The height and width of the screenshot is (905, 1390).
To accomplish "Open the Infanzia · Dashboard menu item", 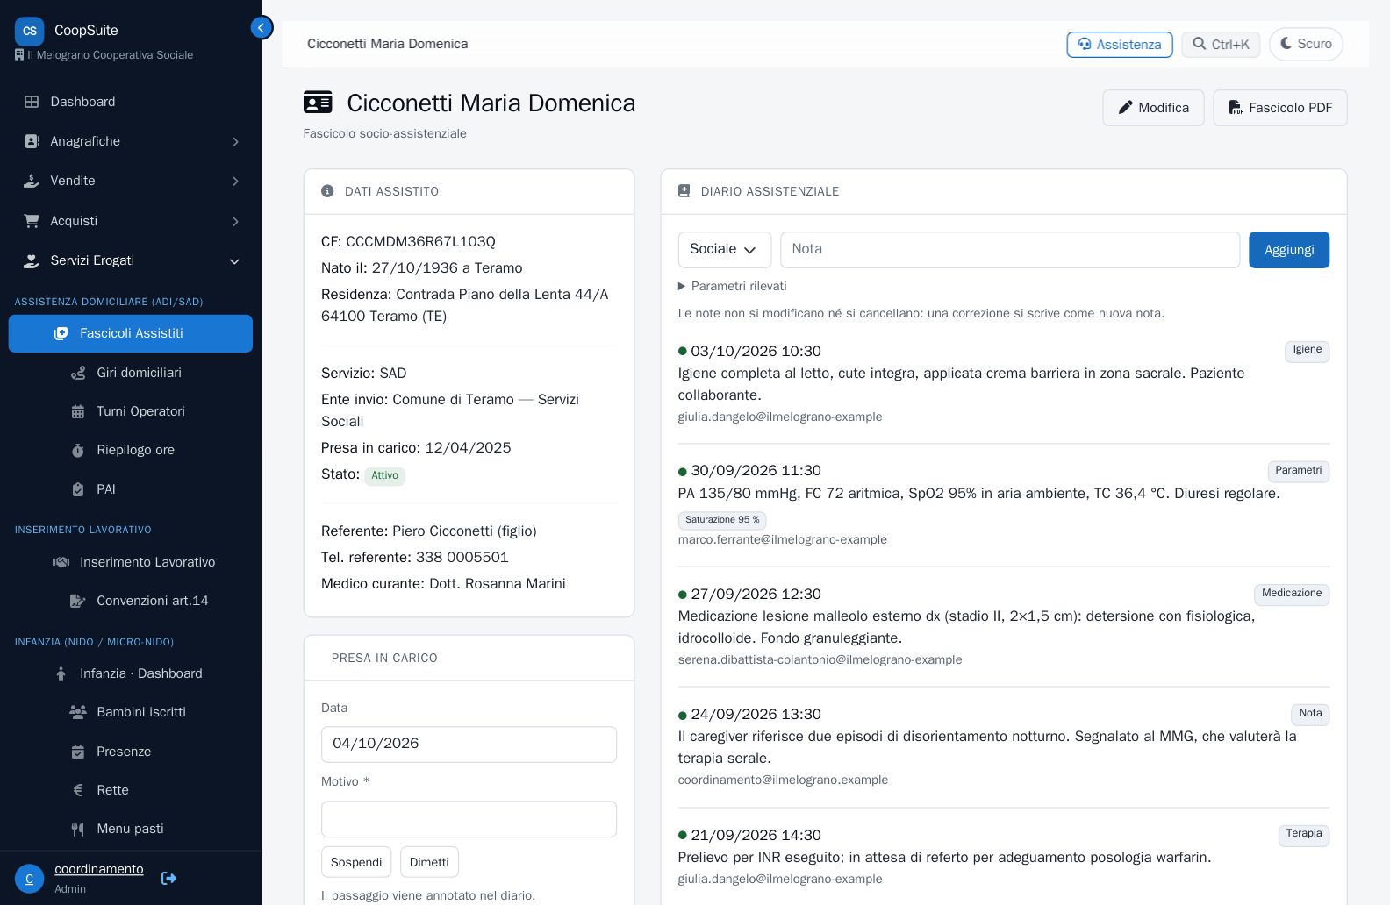I will (131, 673).
